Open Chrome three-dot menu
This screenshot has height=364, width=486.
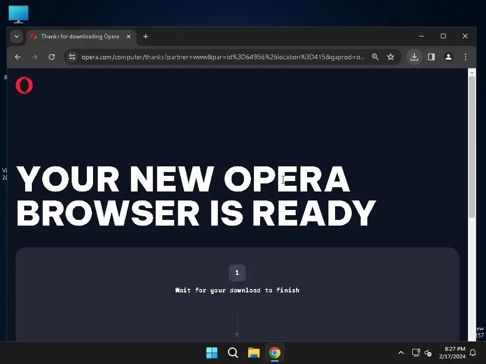466,57
